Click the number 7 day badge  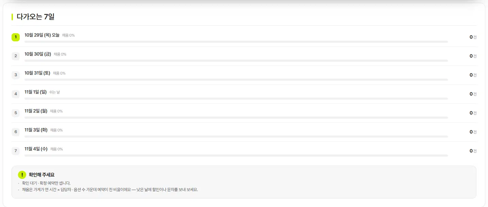tap(16, 151)
